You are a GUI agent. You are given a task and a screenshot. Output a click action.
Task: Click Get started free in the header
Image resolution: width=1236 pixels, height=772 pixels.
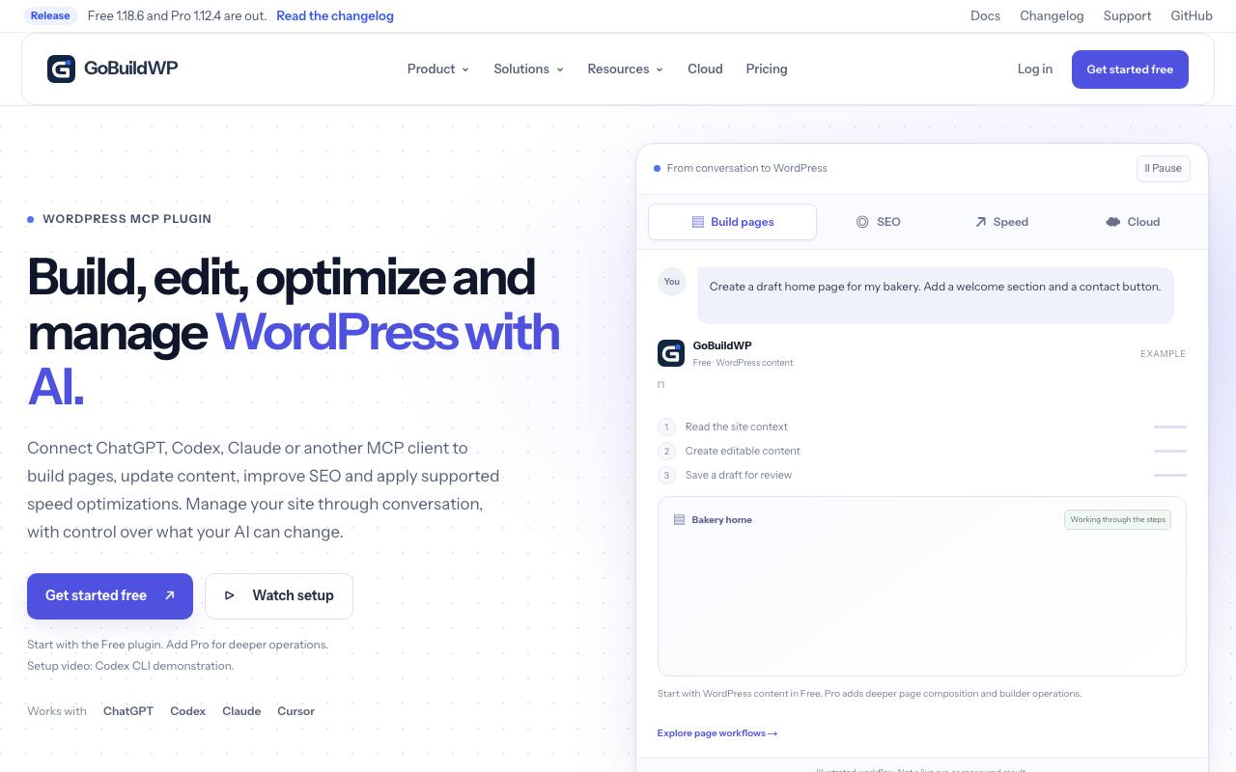click(x=1130, y=69)
